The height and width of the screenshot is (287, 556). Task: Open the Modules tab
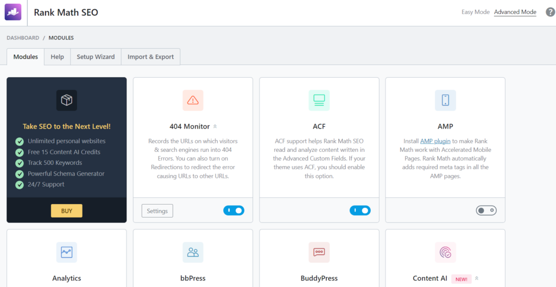pos(26,56)
